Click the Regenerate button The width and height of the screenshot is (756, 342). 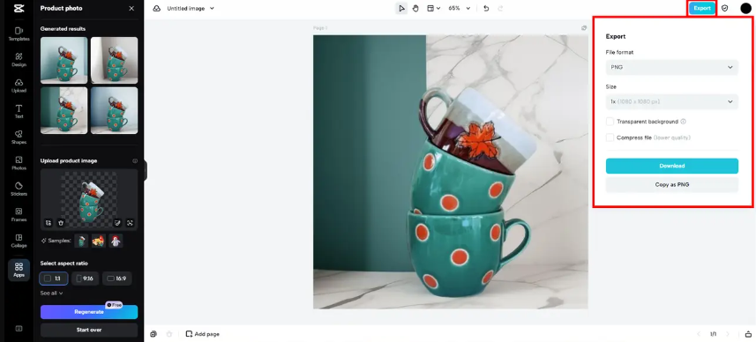[89, 312]
